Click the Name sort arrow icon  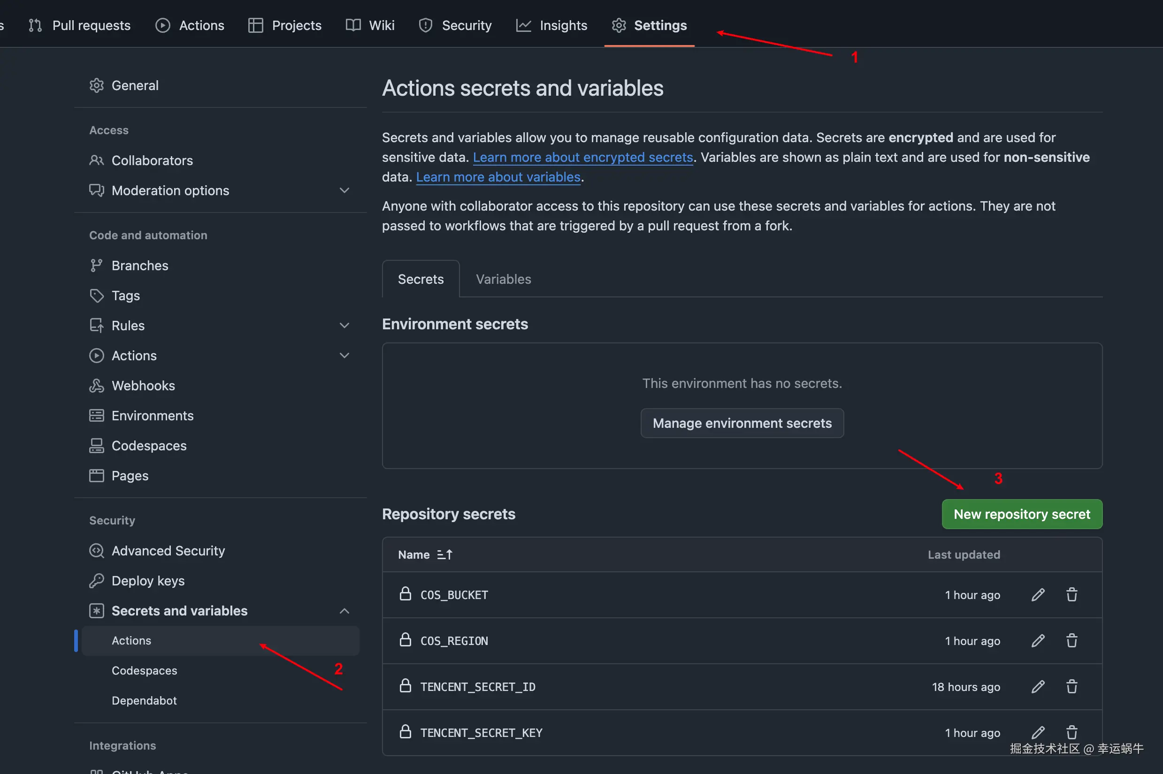[444, 555]
